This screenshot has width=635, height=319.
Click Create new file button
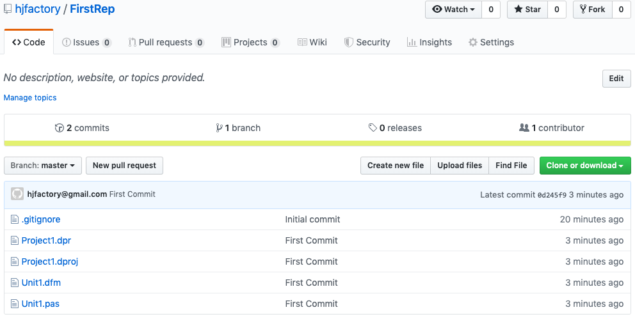(x=395, y=166)
